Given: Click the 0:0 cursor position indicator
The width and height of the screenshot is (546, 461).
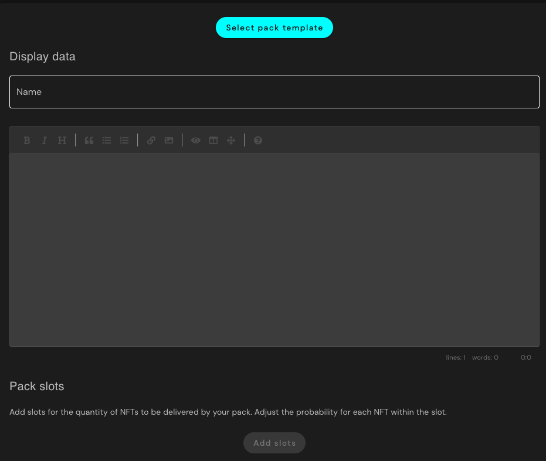Looking at the screenshot, I should pos(526,357).
